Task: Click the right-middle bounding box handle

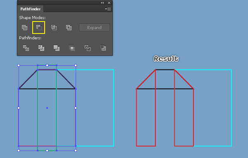Action: (76, 108)
